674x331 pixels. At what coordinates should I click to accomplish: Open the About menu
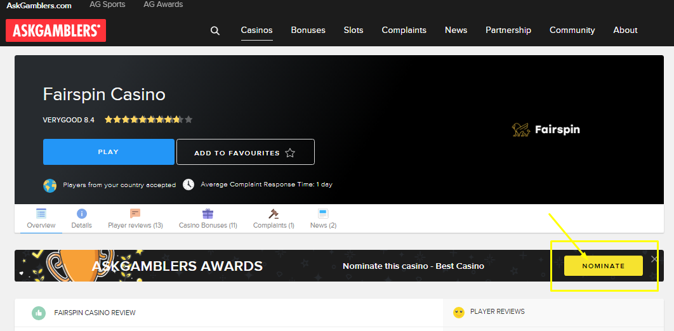[x=625, y=30]
